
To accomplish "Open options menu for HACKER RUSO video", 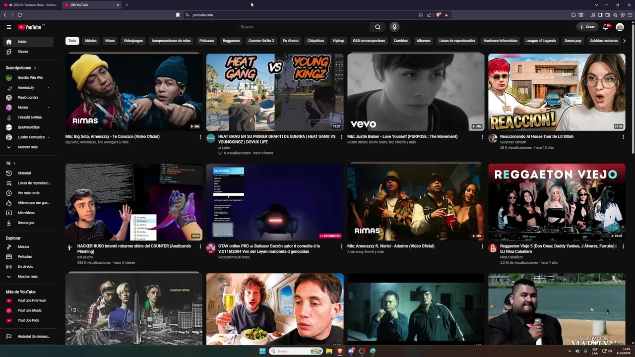I will (x=200, y=246).
